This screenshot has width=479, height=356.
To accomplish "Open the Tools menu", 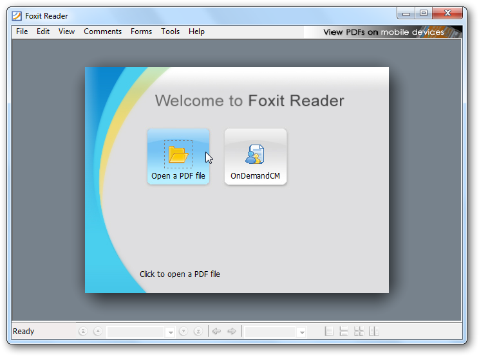I will [170, 31].
